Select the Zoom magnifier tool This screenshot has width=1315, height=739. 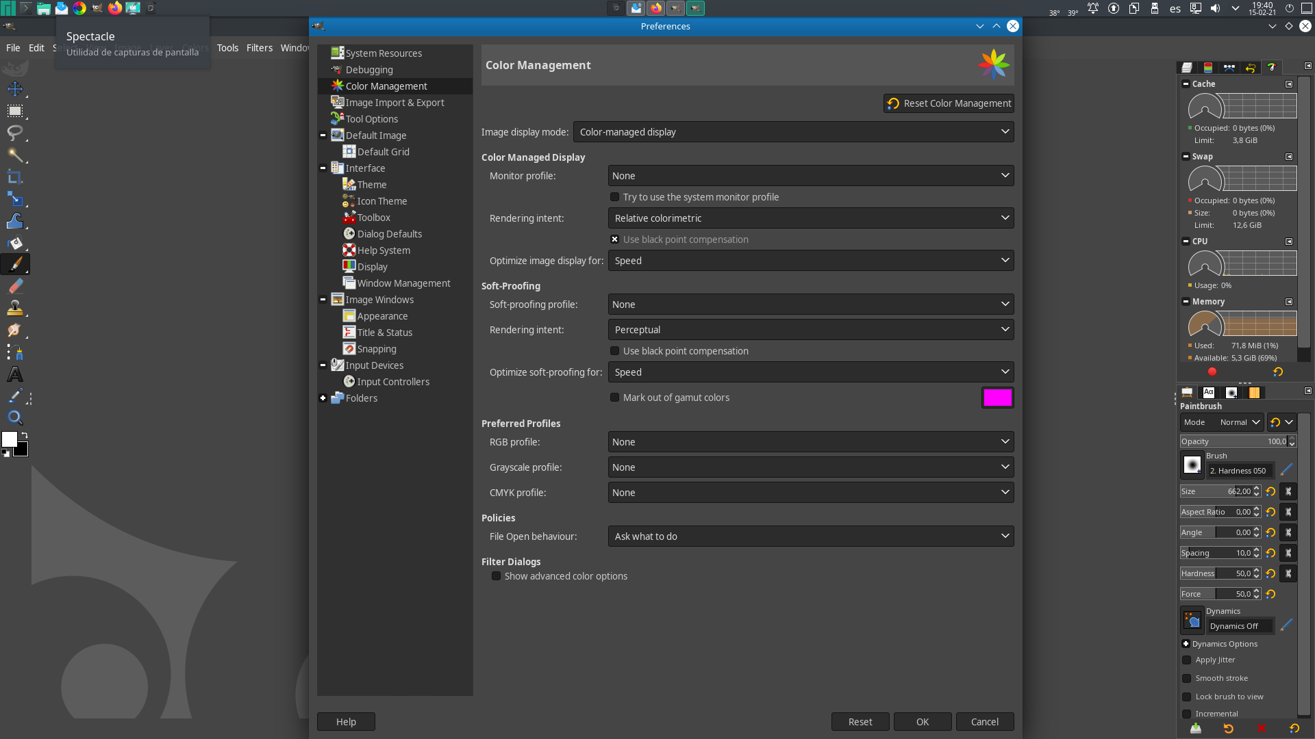[15, 417]
